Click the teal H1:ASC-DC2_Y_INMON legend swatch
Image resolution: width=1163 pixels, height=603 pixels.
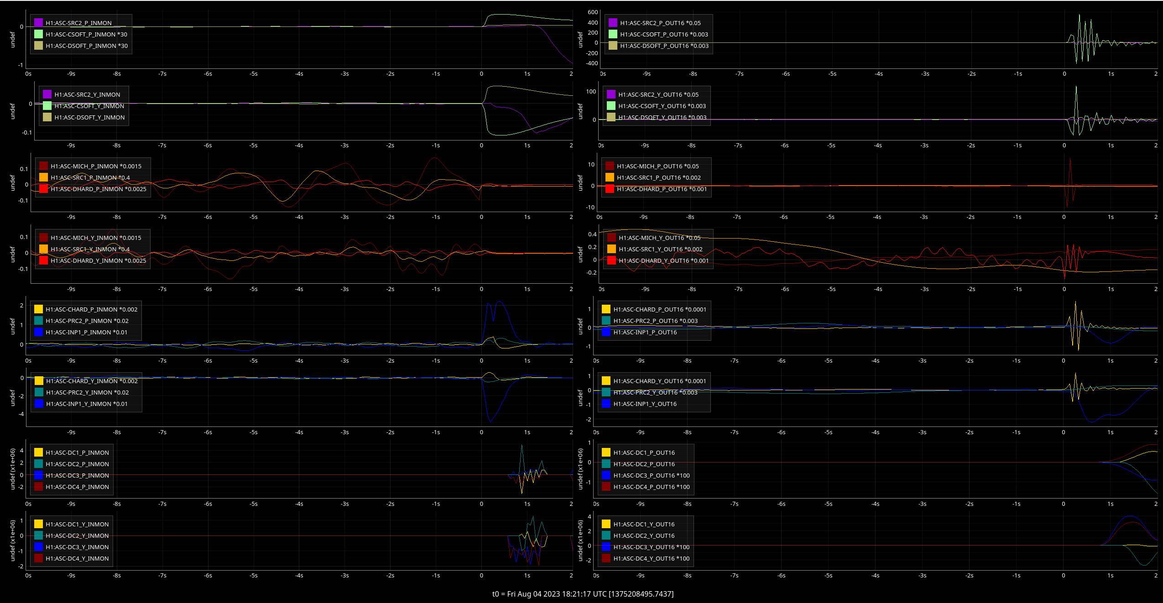(x=39, y=535)
